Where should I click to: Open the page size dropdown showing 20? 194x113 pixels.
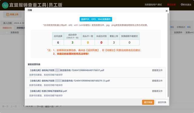(59, 106)
